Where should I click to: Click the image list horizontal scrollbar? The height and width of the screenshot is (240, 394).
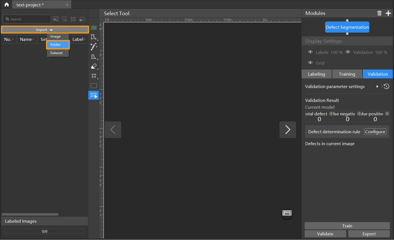click(x=30, y=214)
